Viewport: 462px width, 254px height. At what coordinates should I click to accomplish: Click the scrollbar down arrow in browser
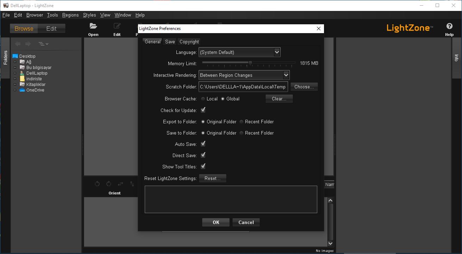tap(330, 243)
